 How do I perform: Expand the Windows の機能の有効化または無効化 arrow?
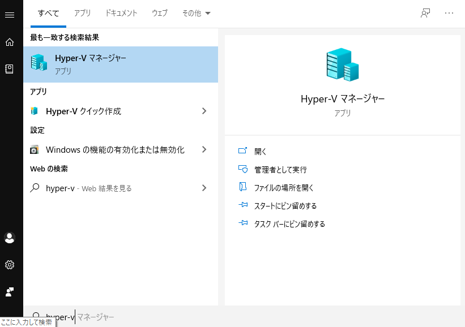point(204,150)
